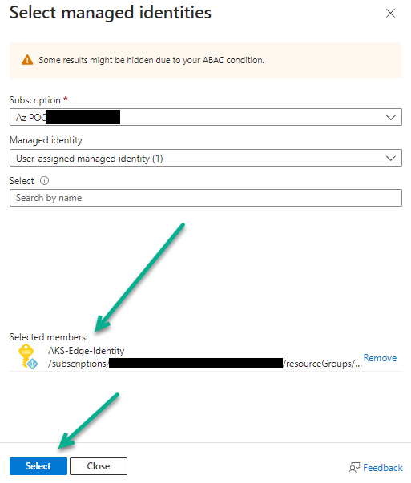Close the Select managed identities panel

click(x=390, y=14)
